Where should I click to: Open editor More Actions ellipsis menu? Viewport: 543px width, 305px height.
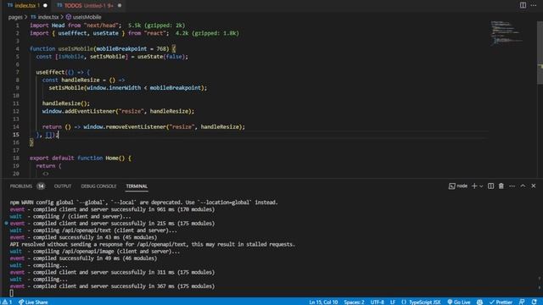[x=534, y=5]
